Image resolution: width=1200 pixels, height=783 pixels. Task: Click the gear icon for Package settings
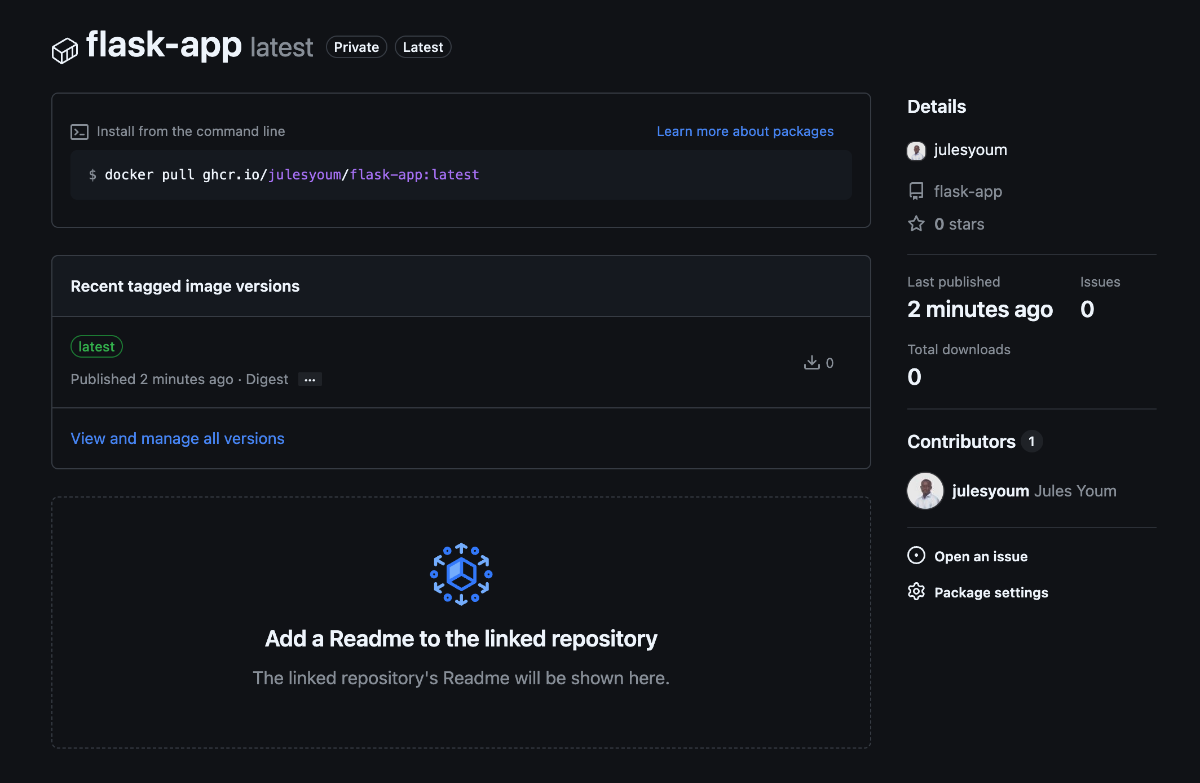(x=916, y=592)
